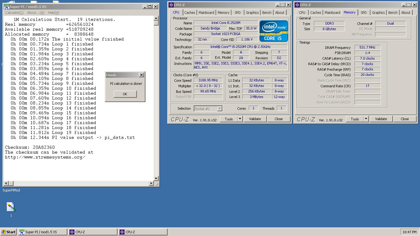This screenshot has height=236, width=420.
Task: Open the Calculate menu in Super PI
Action: [x=14, y=13]
